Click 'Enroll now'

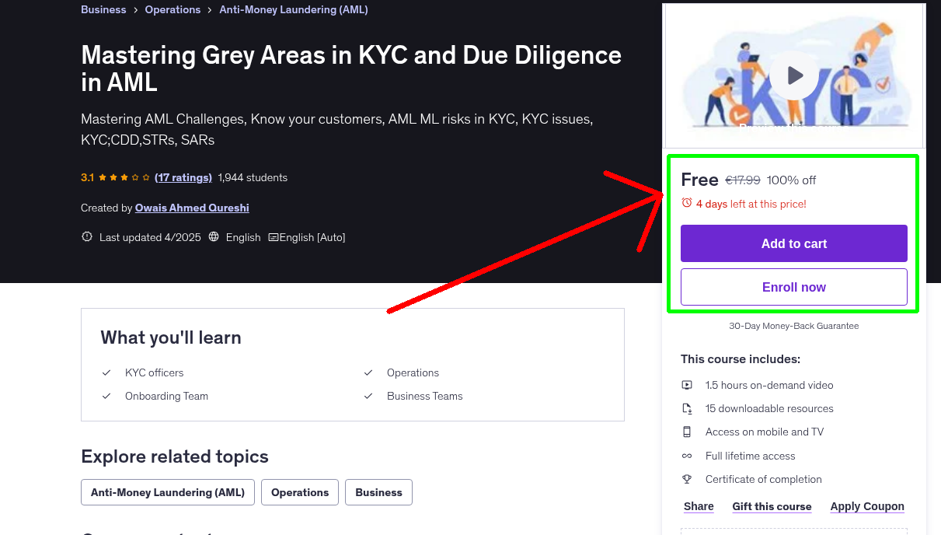pyautogui.click(x=793, y=287)
